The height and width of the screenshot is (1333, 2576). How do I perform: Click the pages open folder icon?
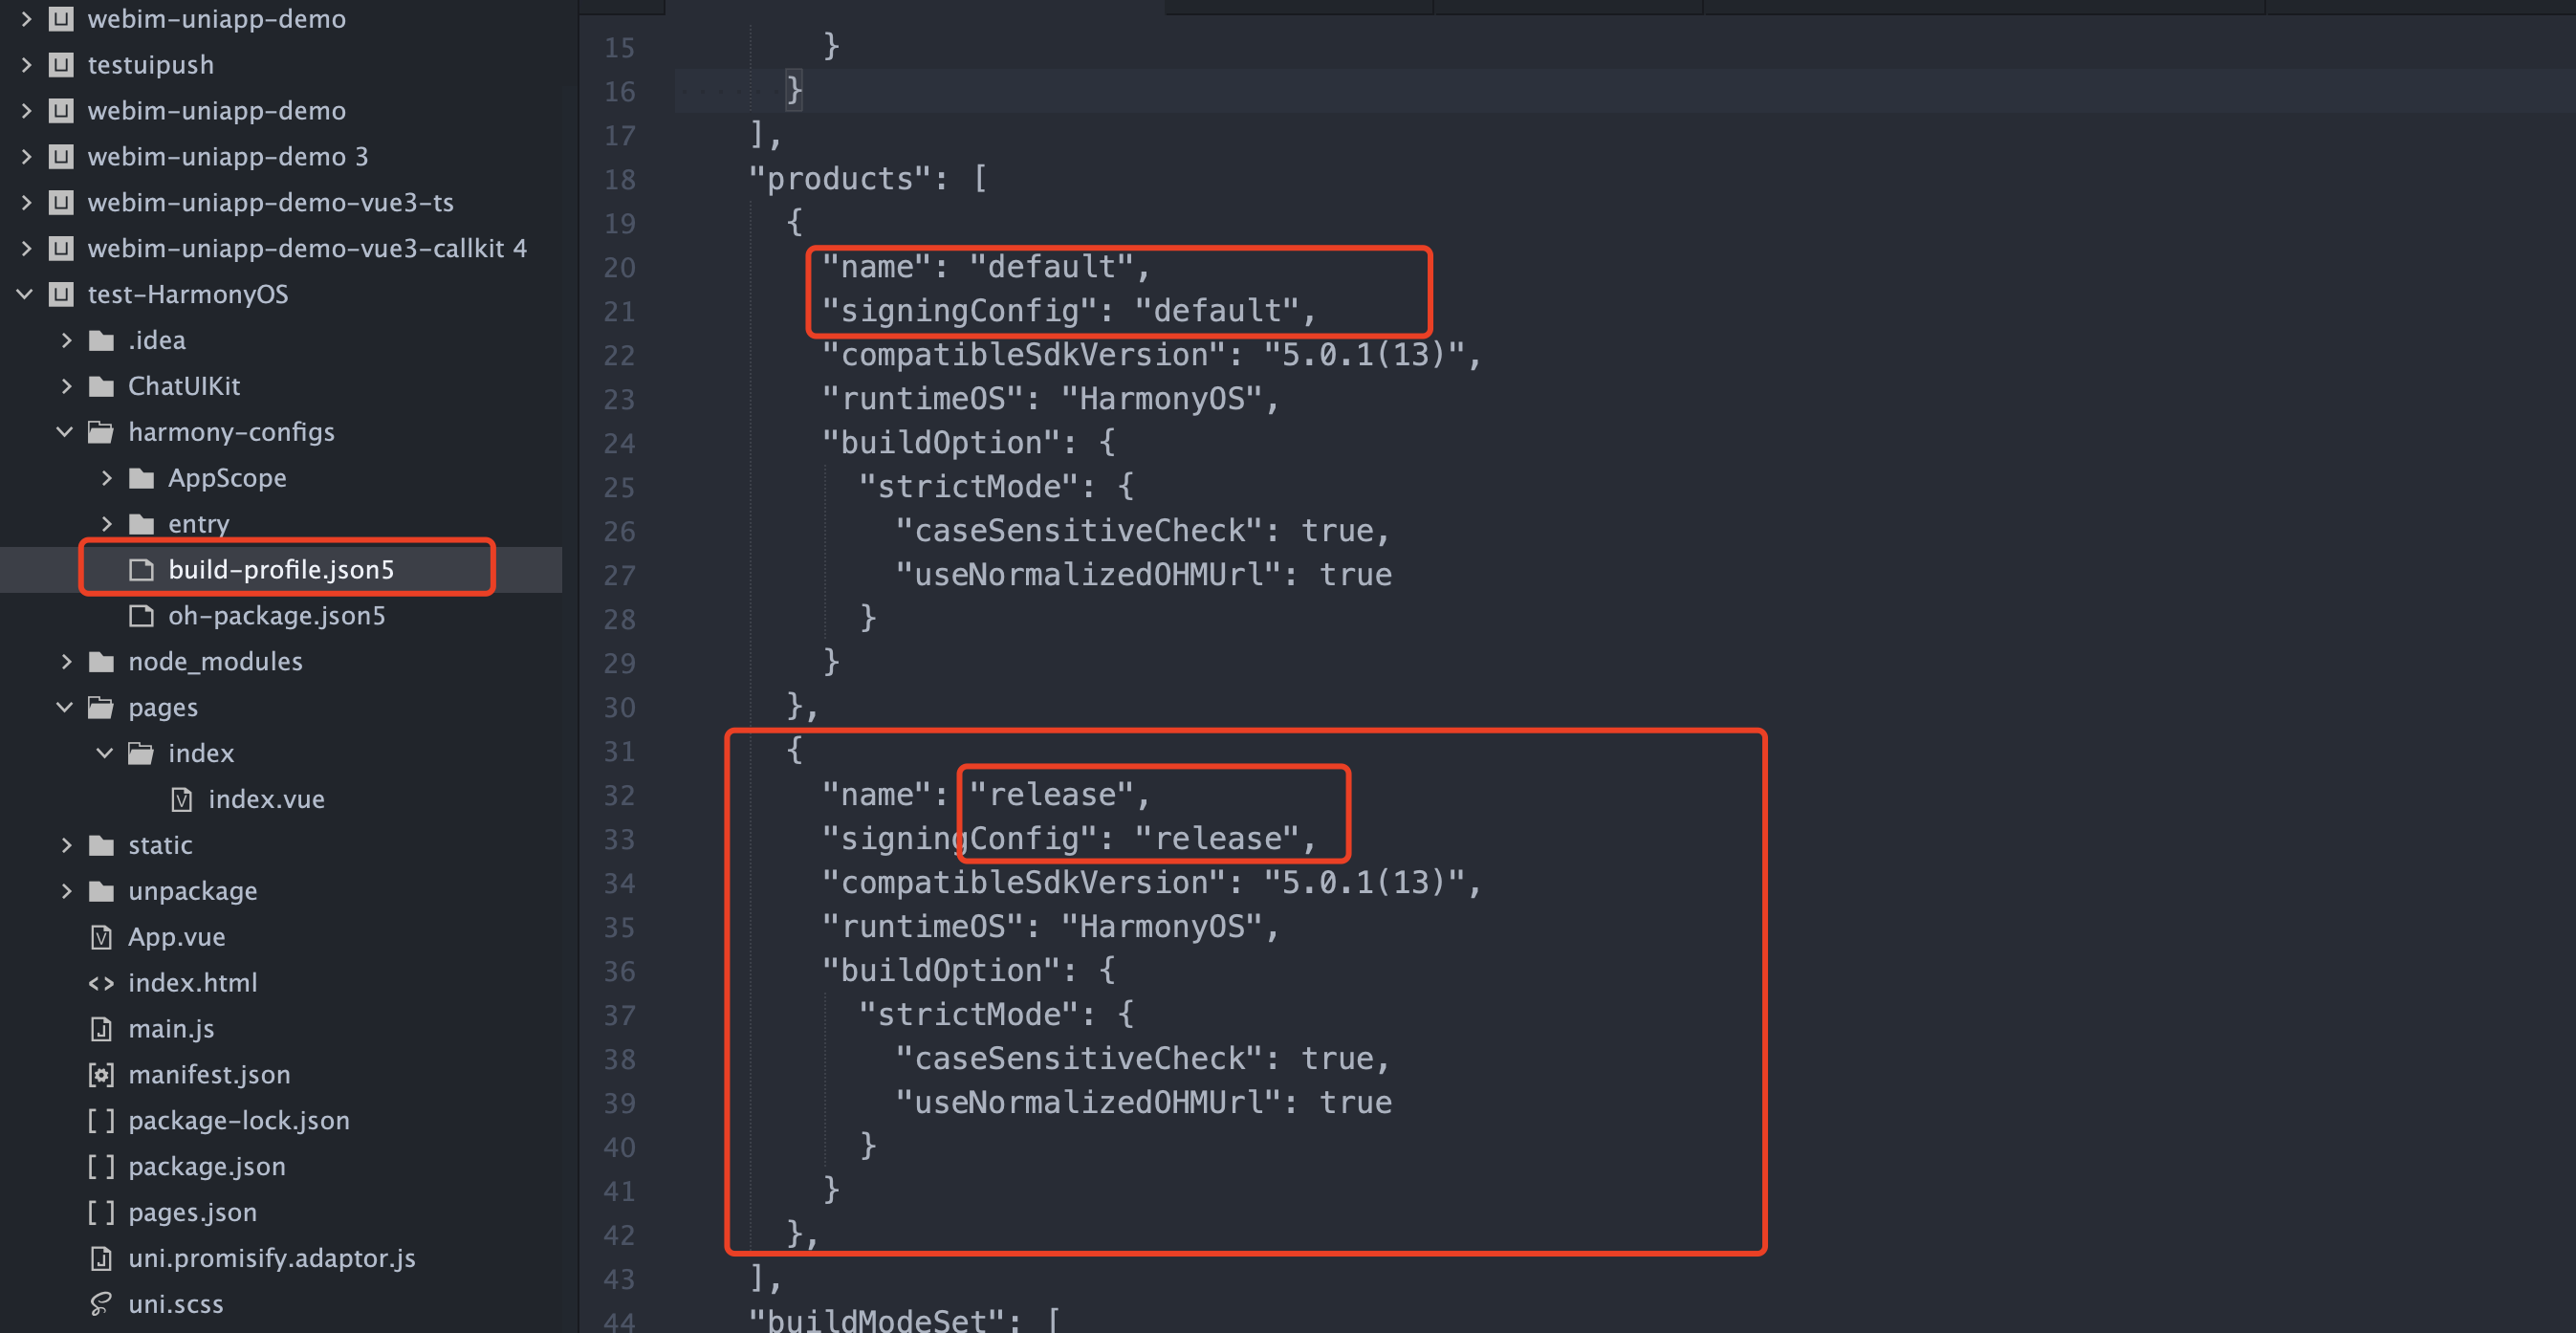pyautogui.click(x=101, y=708)
